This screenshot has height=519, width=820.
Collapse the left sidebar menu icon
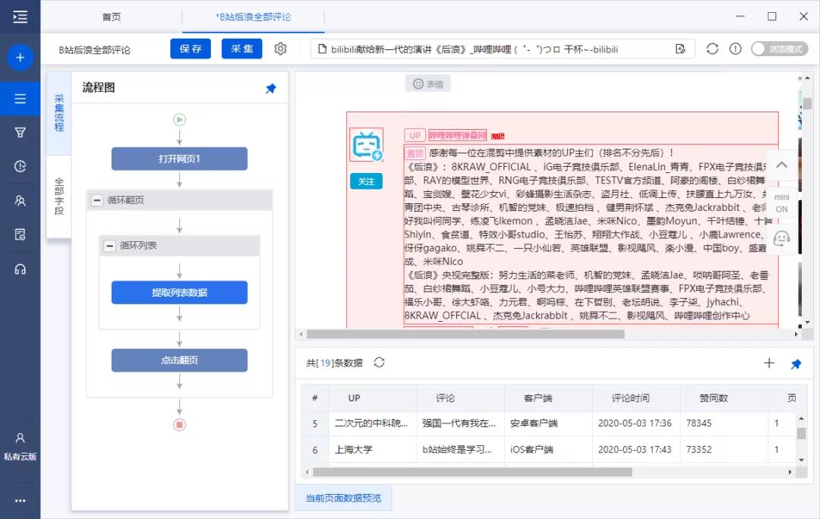20,17
